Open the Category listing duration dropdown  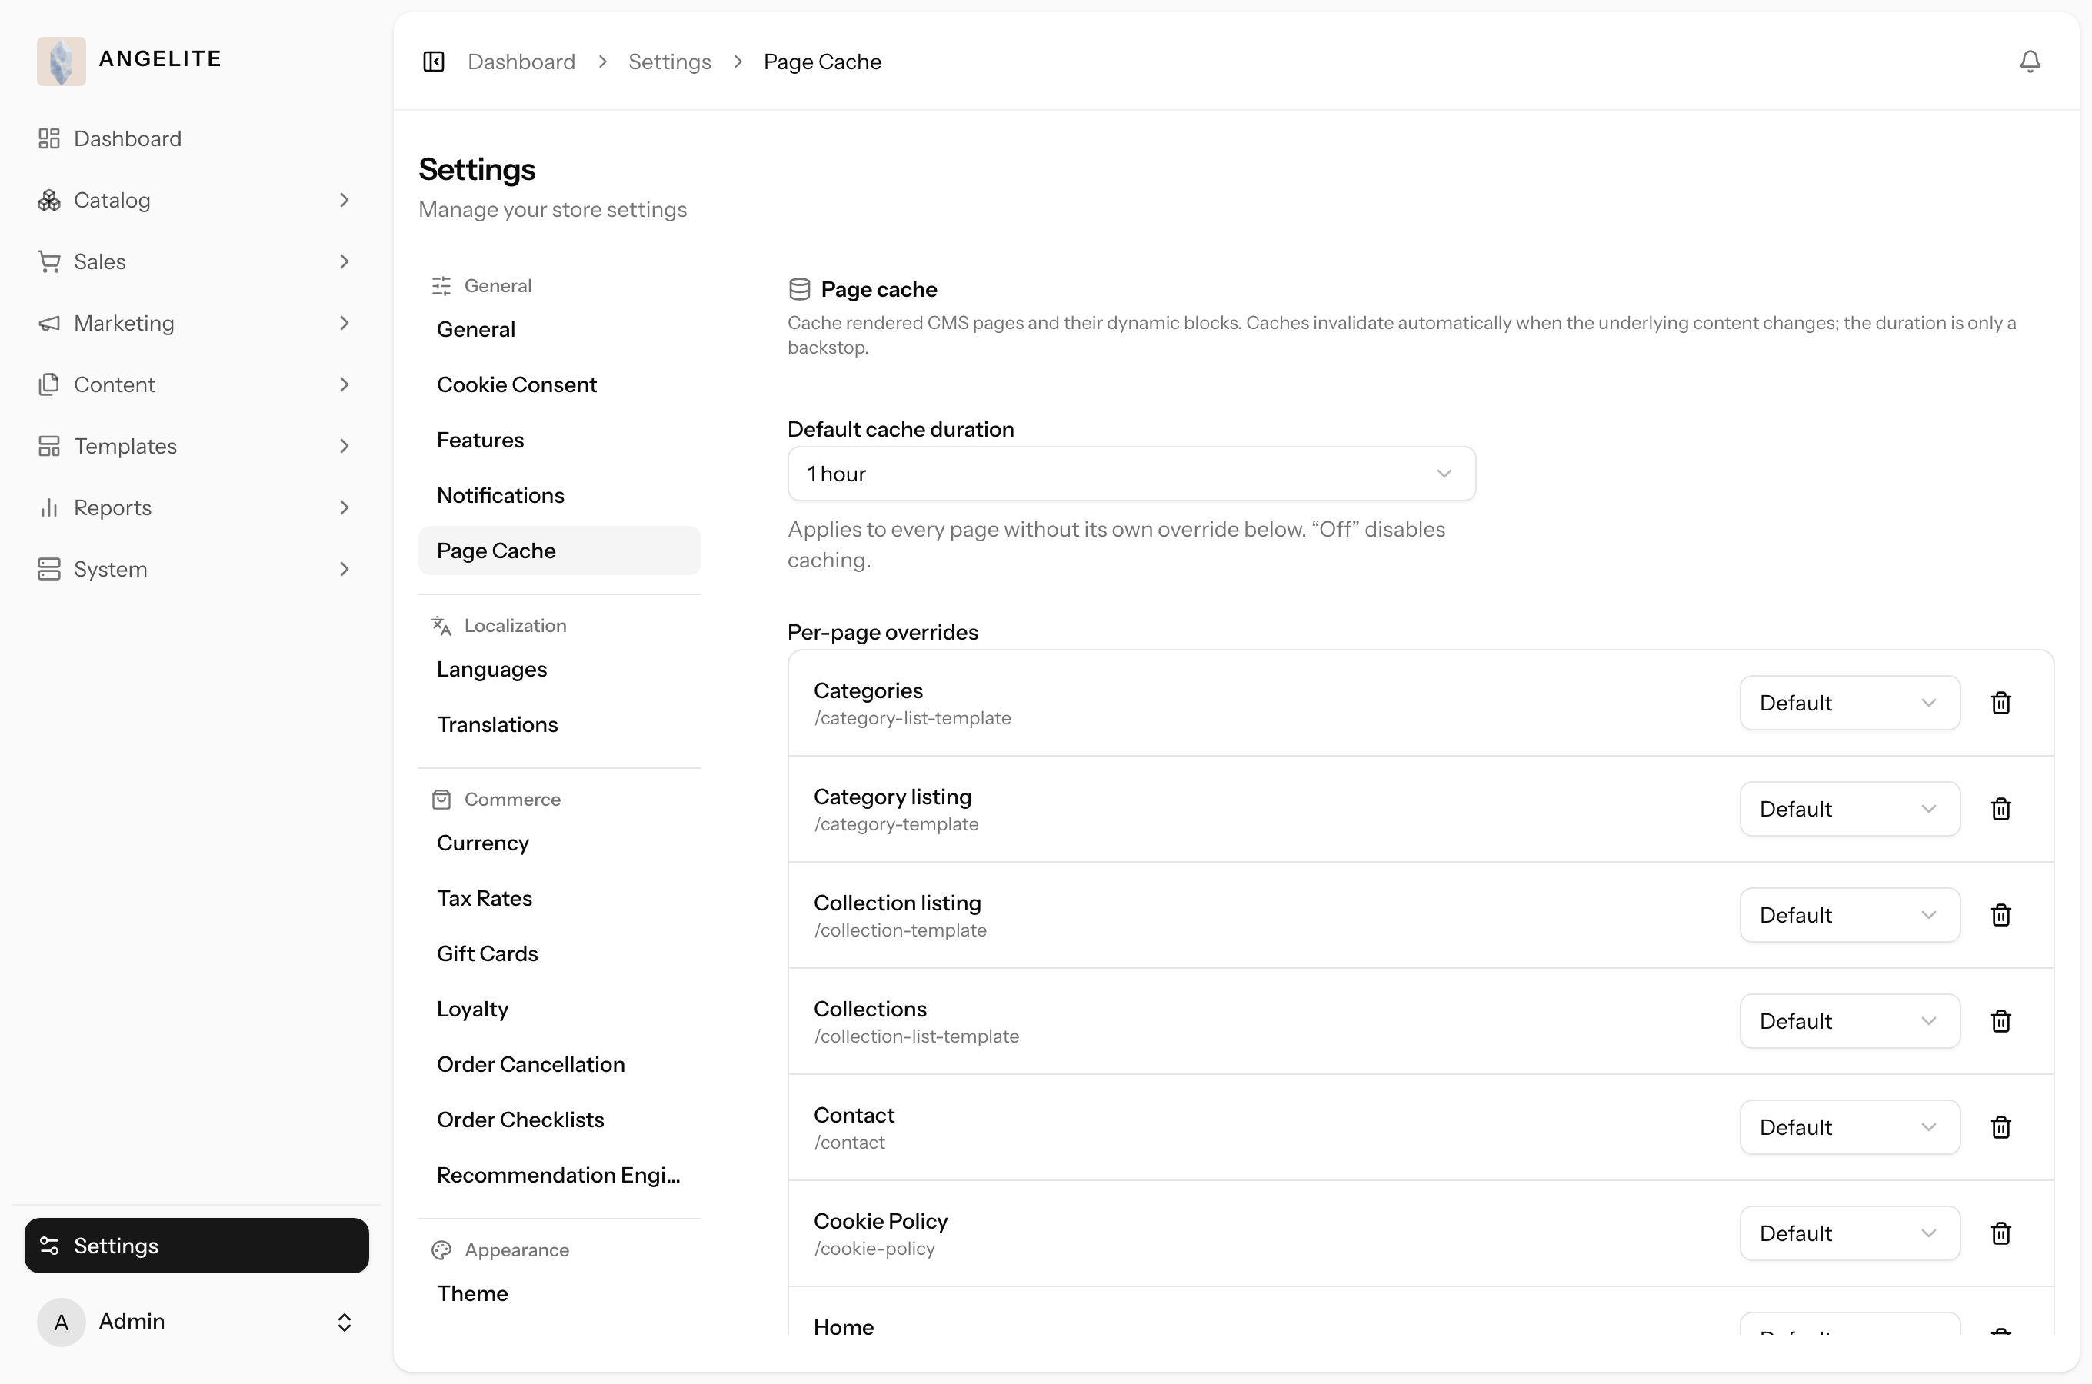[x=1849, y=809]
